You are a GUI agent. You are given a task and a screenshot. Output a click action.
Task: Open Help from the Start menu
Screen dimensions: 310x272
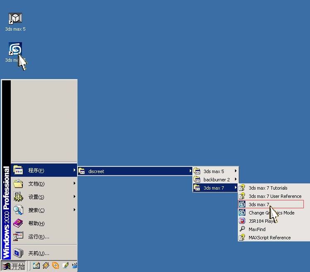44,223
